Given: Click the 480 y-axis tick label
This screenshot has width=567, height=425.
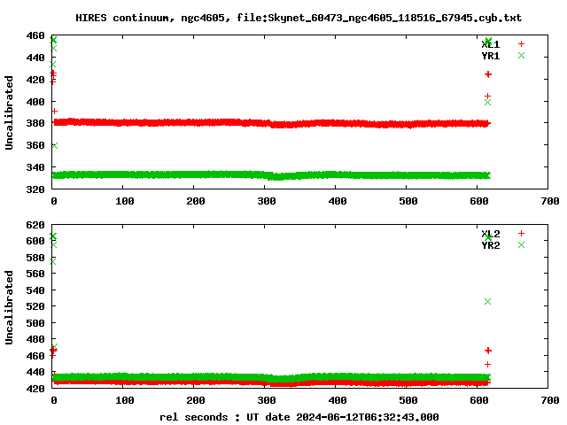Looking at the screenshot, I should pyautogui.click(x=35, y=339).
